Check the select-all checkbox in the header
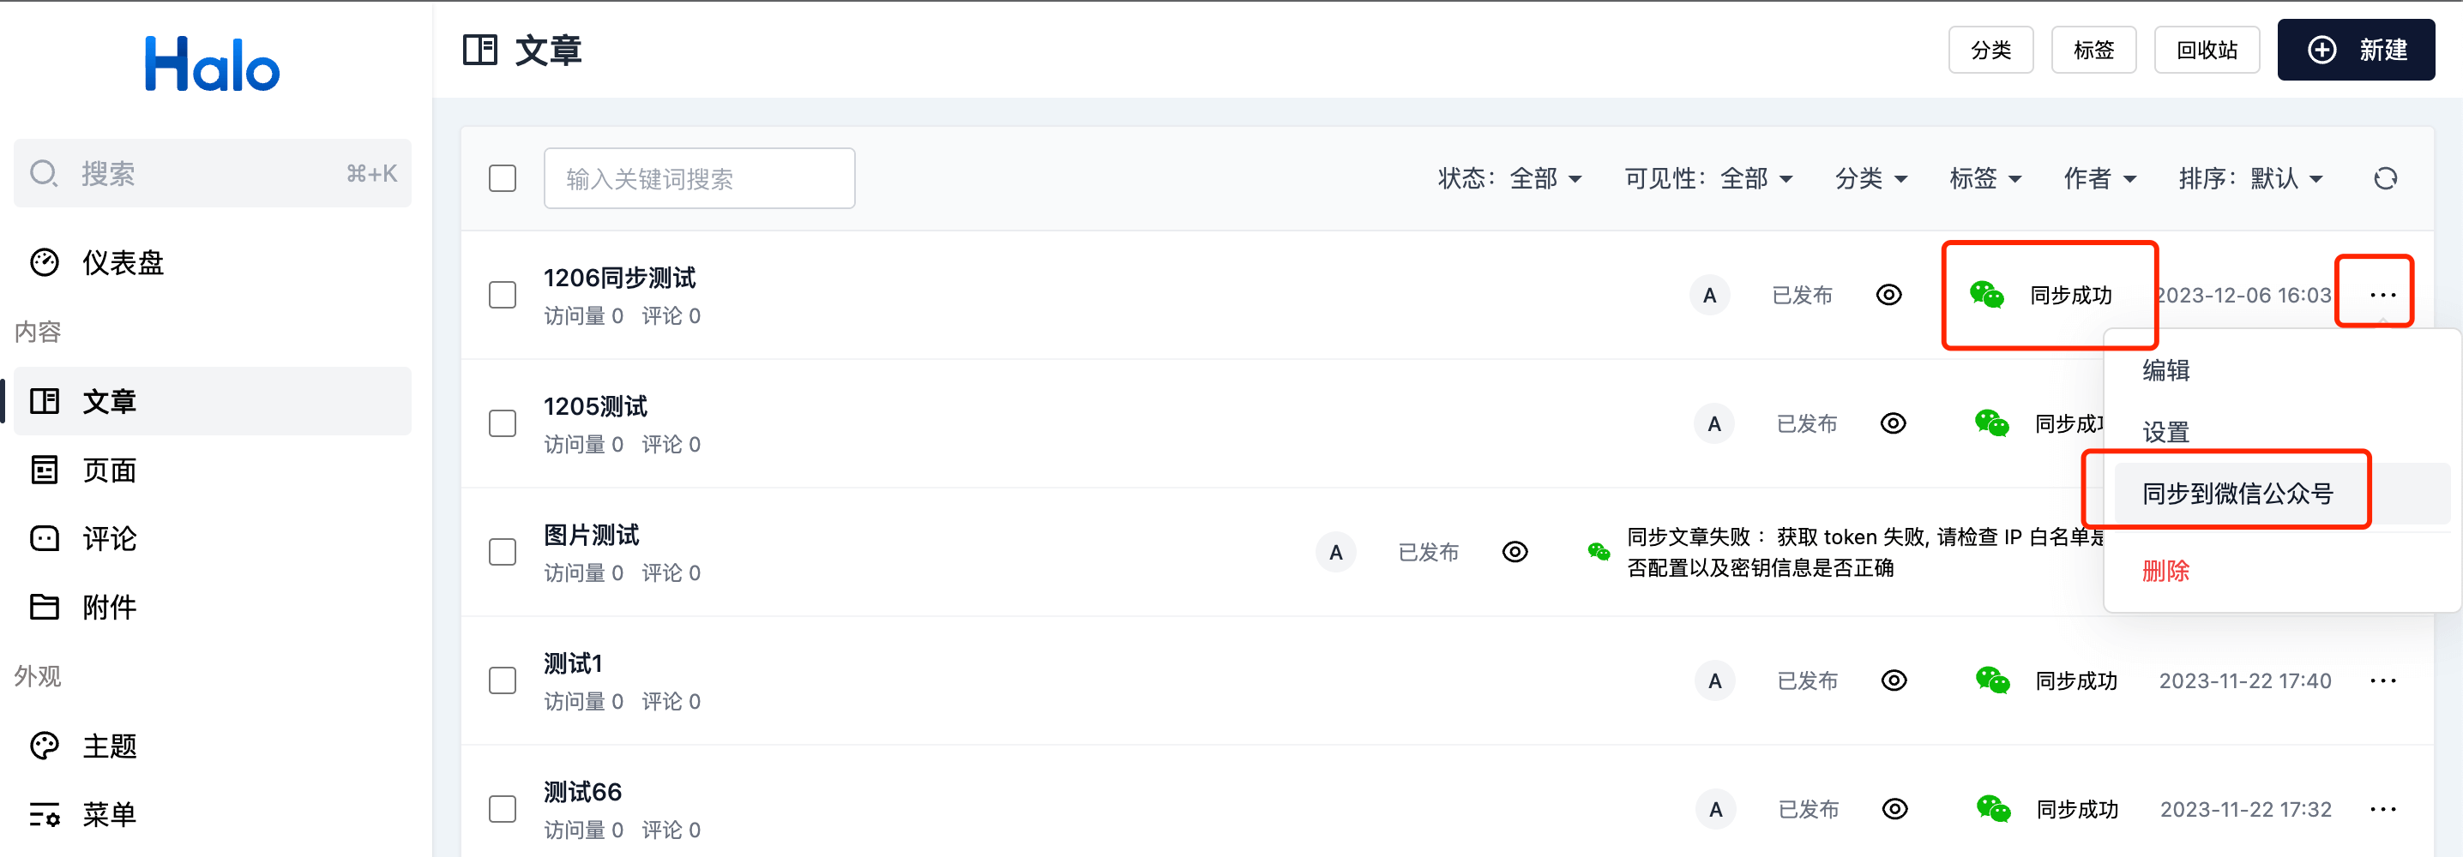 pos(502,178)
